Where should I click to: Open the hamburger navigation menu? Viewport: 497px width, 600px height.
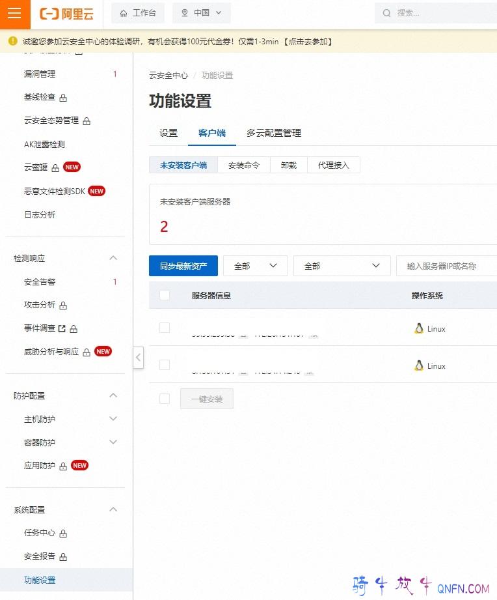click(x=15, y=14)
